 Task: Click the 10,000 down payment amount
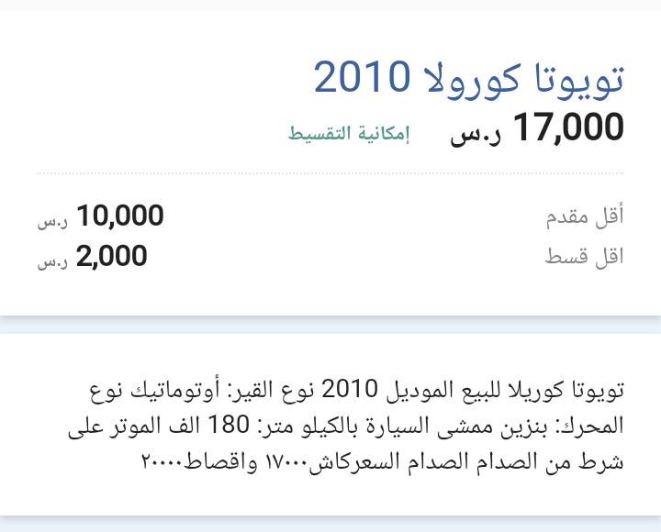pyautogui.click(x=120, y=216)
